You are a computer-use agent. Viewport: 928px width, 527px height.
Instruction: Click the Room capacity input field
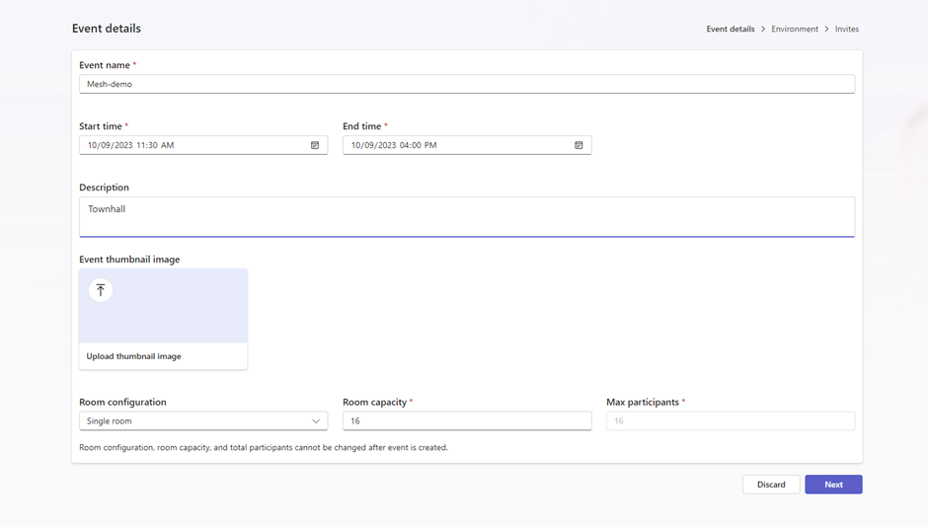[x=466, y=421]
